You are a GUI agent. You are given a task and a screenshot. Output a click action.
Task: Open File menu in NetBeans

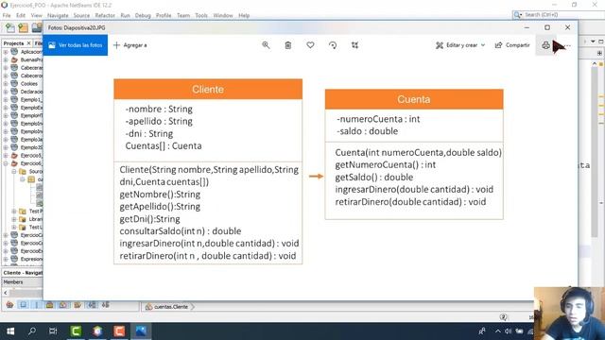[7, 15]
